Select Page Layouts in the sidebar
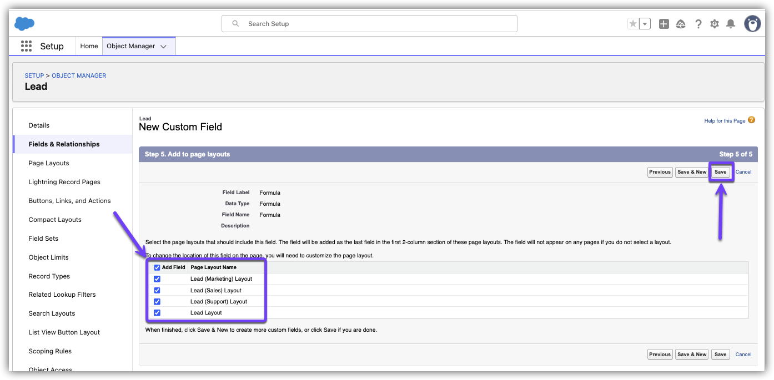 click(x=49, y=163)
